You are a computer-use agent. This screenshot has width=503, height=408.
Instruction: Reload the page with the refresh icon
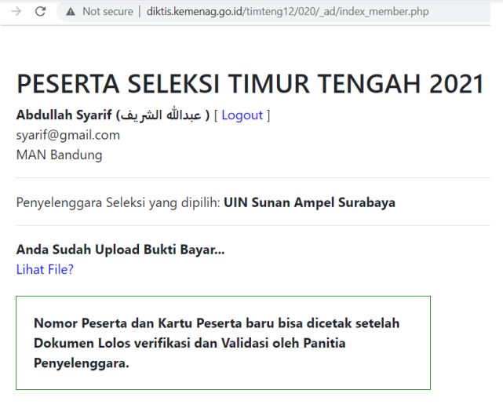coord(41,12)
